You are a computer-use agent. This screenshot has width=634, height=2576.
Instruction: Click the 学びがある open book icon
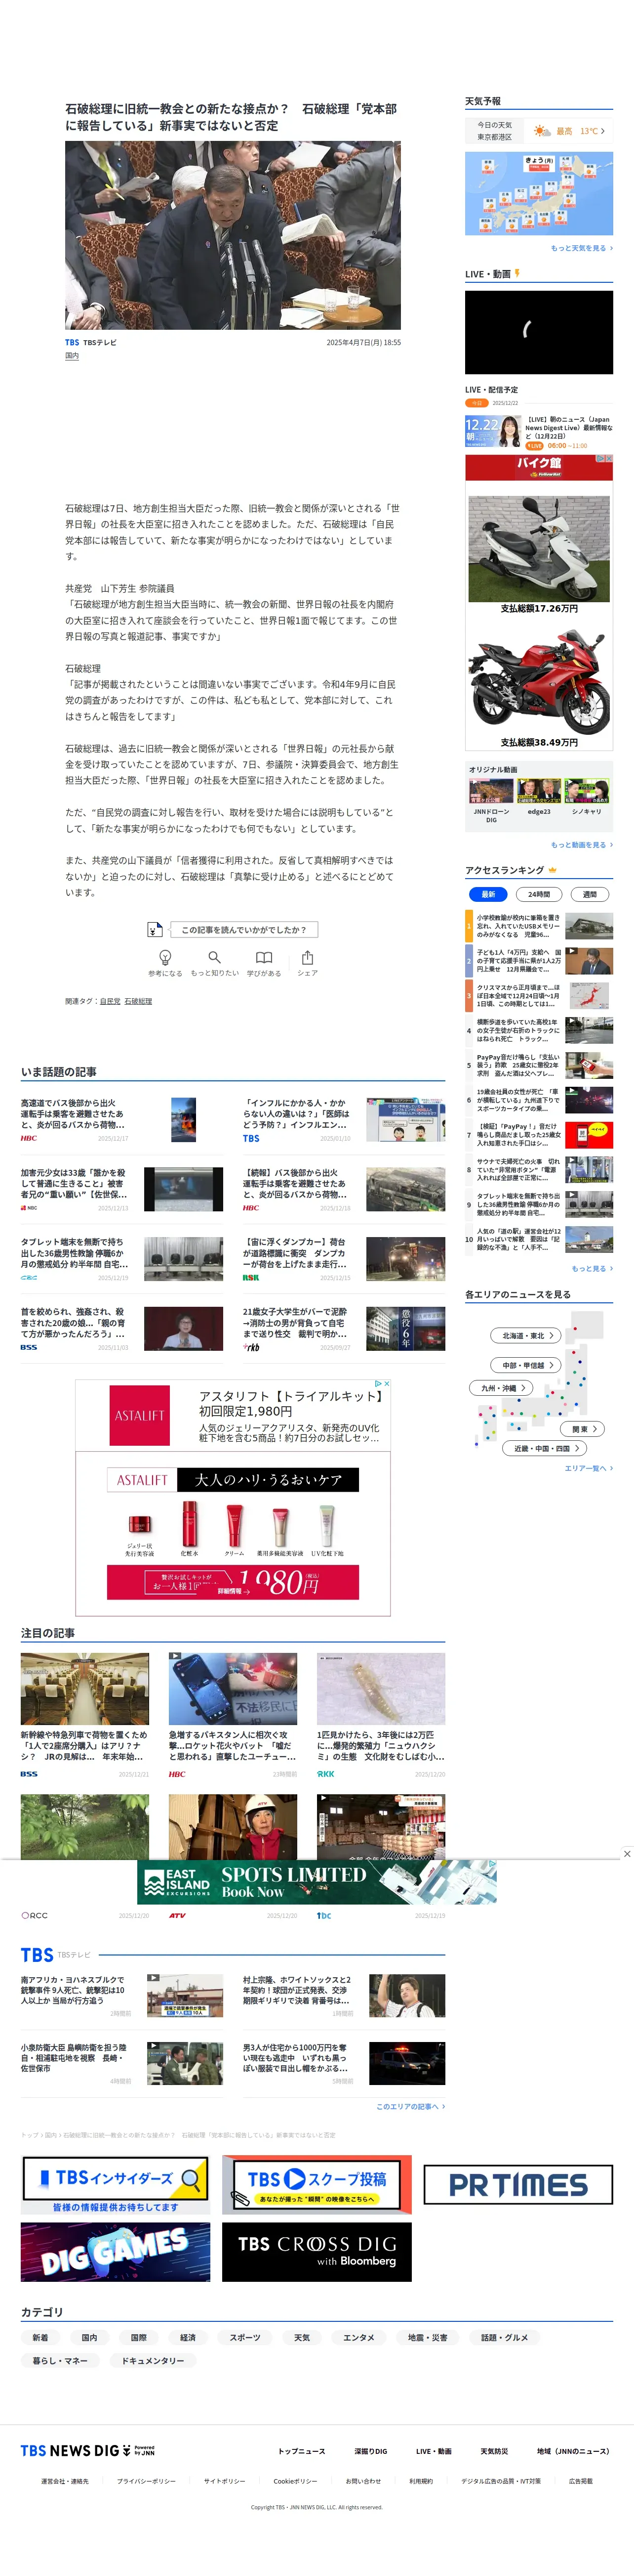point(264,957)
